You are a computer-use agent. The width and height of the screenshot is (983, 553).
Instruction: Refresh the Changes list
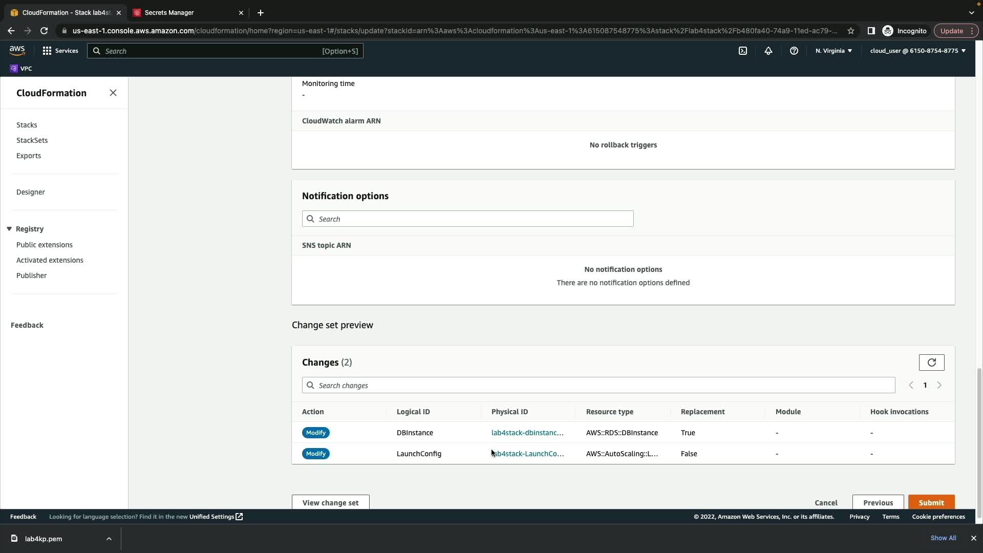(x=931, y=363)
